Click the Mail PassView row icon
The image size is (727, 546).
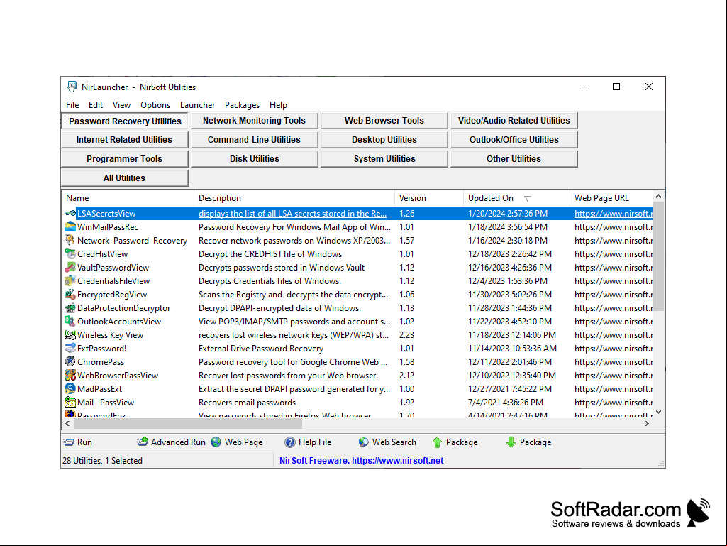[70, 402]
